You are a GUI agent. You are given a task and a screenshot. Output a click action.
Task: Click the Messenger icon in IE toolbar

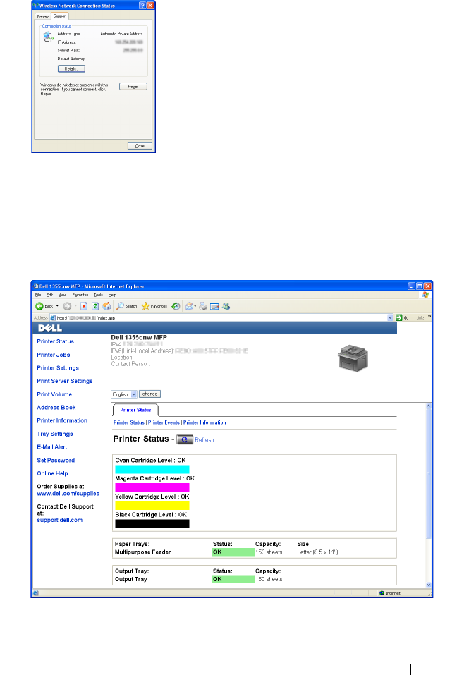click(x=226, y=306)
